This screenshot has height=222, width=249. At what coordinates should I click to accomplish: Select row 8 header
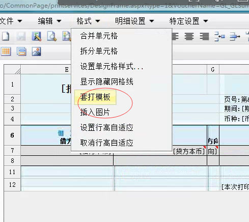(x=12, y=161)
